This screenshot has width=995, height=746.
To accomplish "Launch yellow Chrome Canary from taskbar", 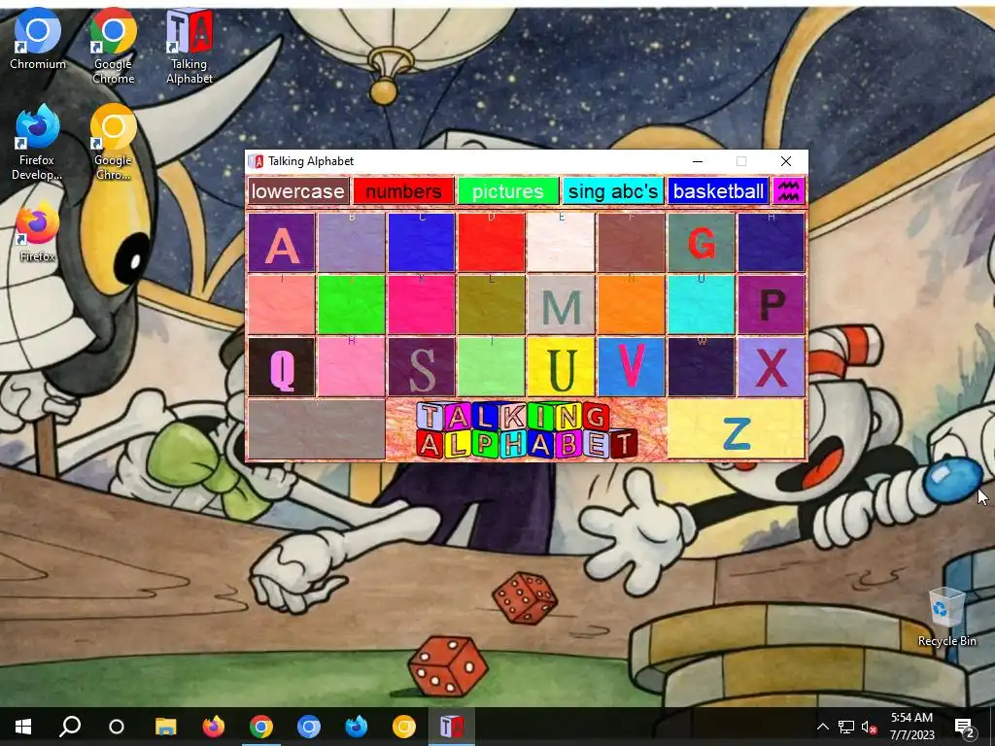I will pyautogui.click(x=403, y=727).
